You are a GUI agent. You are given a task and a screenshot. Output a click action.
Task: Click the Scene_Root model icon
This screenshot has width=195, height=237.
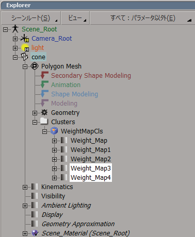tap(15, 29)
